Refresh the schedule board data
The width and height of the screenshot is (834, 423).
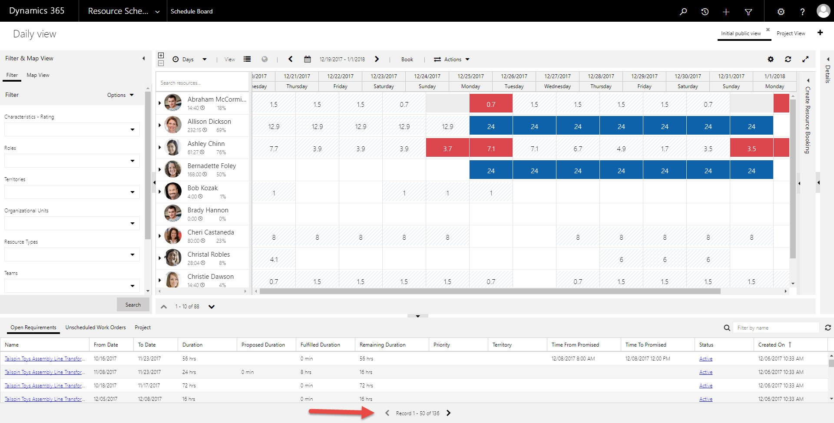788,59
